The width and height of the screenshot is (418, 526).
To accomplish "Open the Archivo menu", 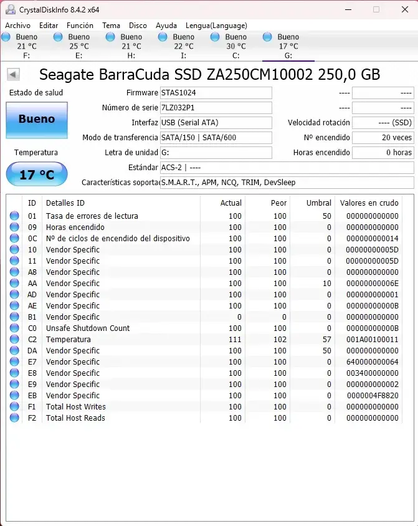I will (18, 26).
